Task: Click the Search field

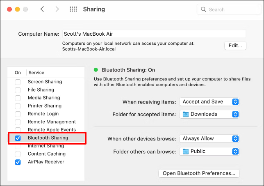Action: (x=229, y=9)
